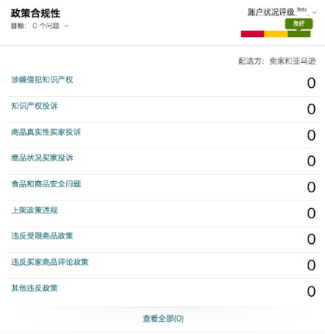
Task: Click the count for 涉嫌侵犯知识产权
Action: [311, 83]
